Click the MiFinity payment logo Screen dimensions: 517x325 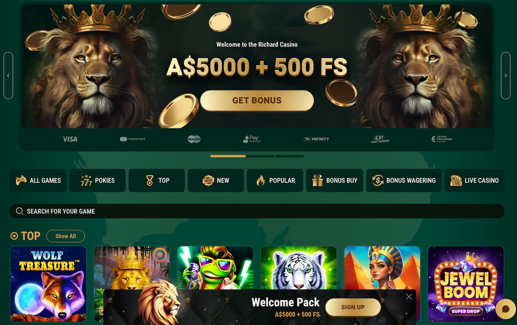[x=316, y=139]
